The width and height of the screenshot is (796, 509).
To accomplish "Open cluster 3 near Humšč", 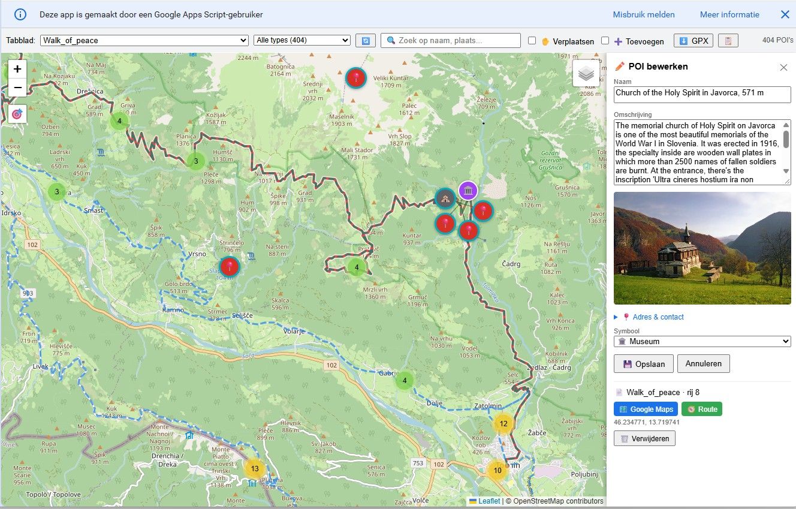I will click(195, 161).
